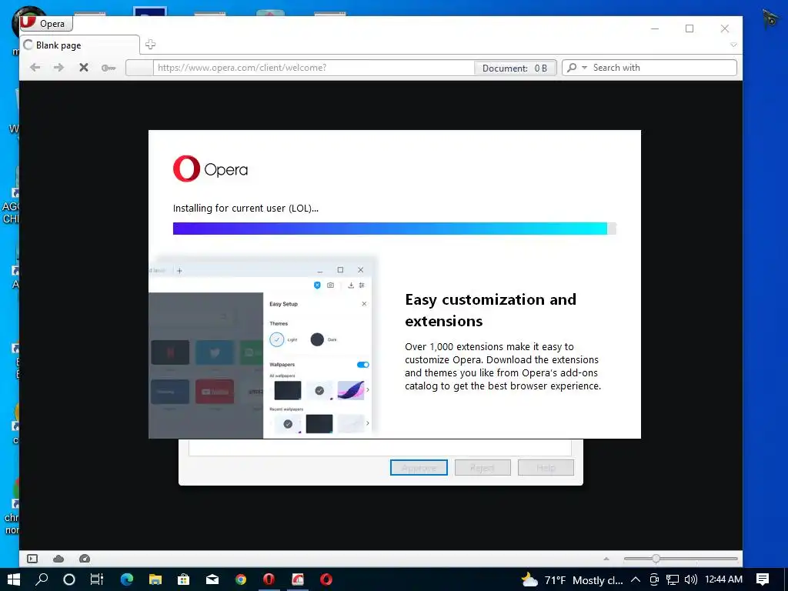Toggle the panels sidebar icon in status bar
Screen dimensions: 788x591
32,559
